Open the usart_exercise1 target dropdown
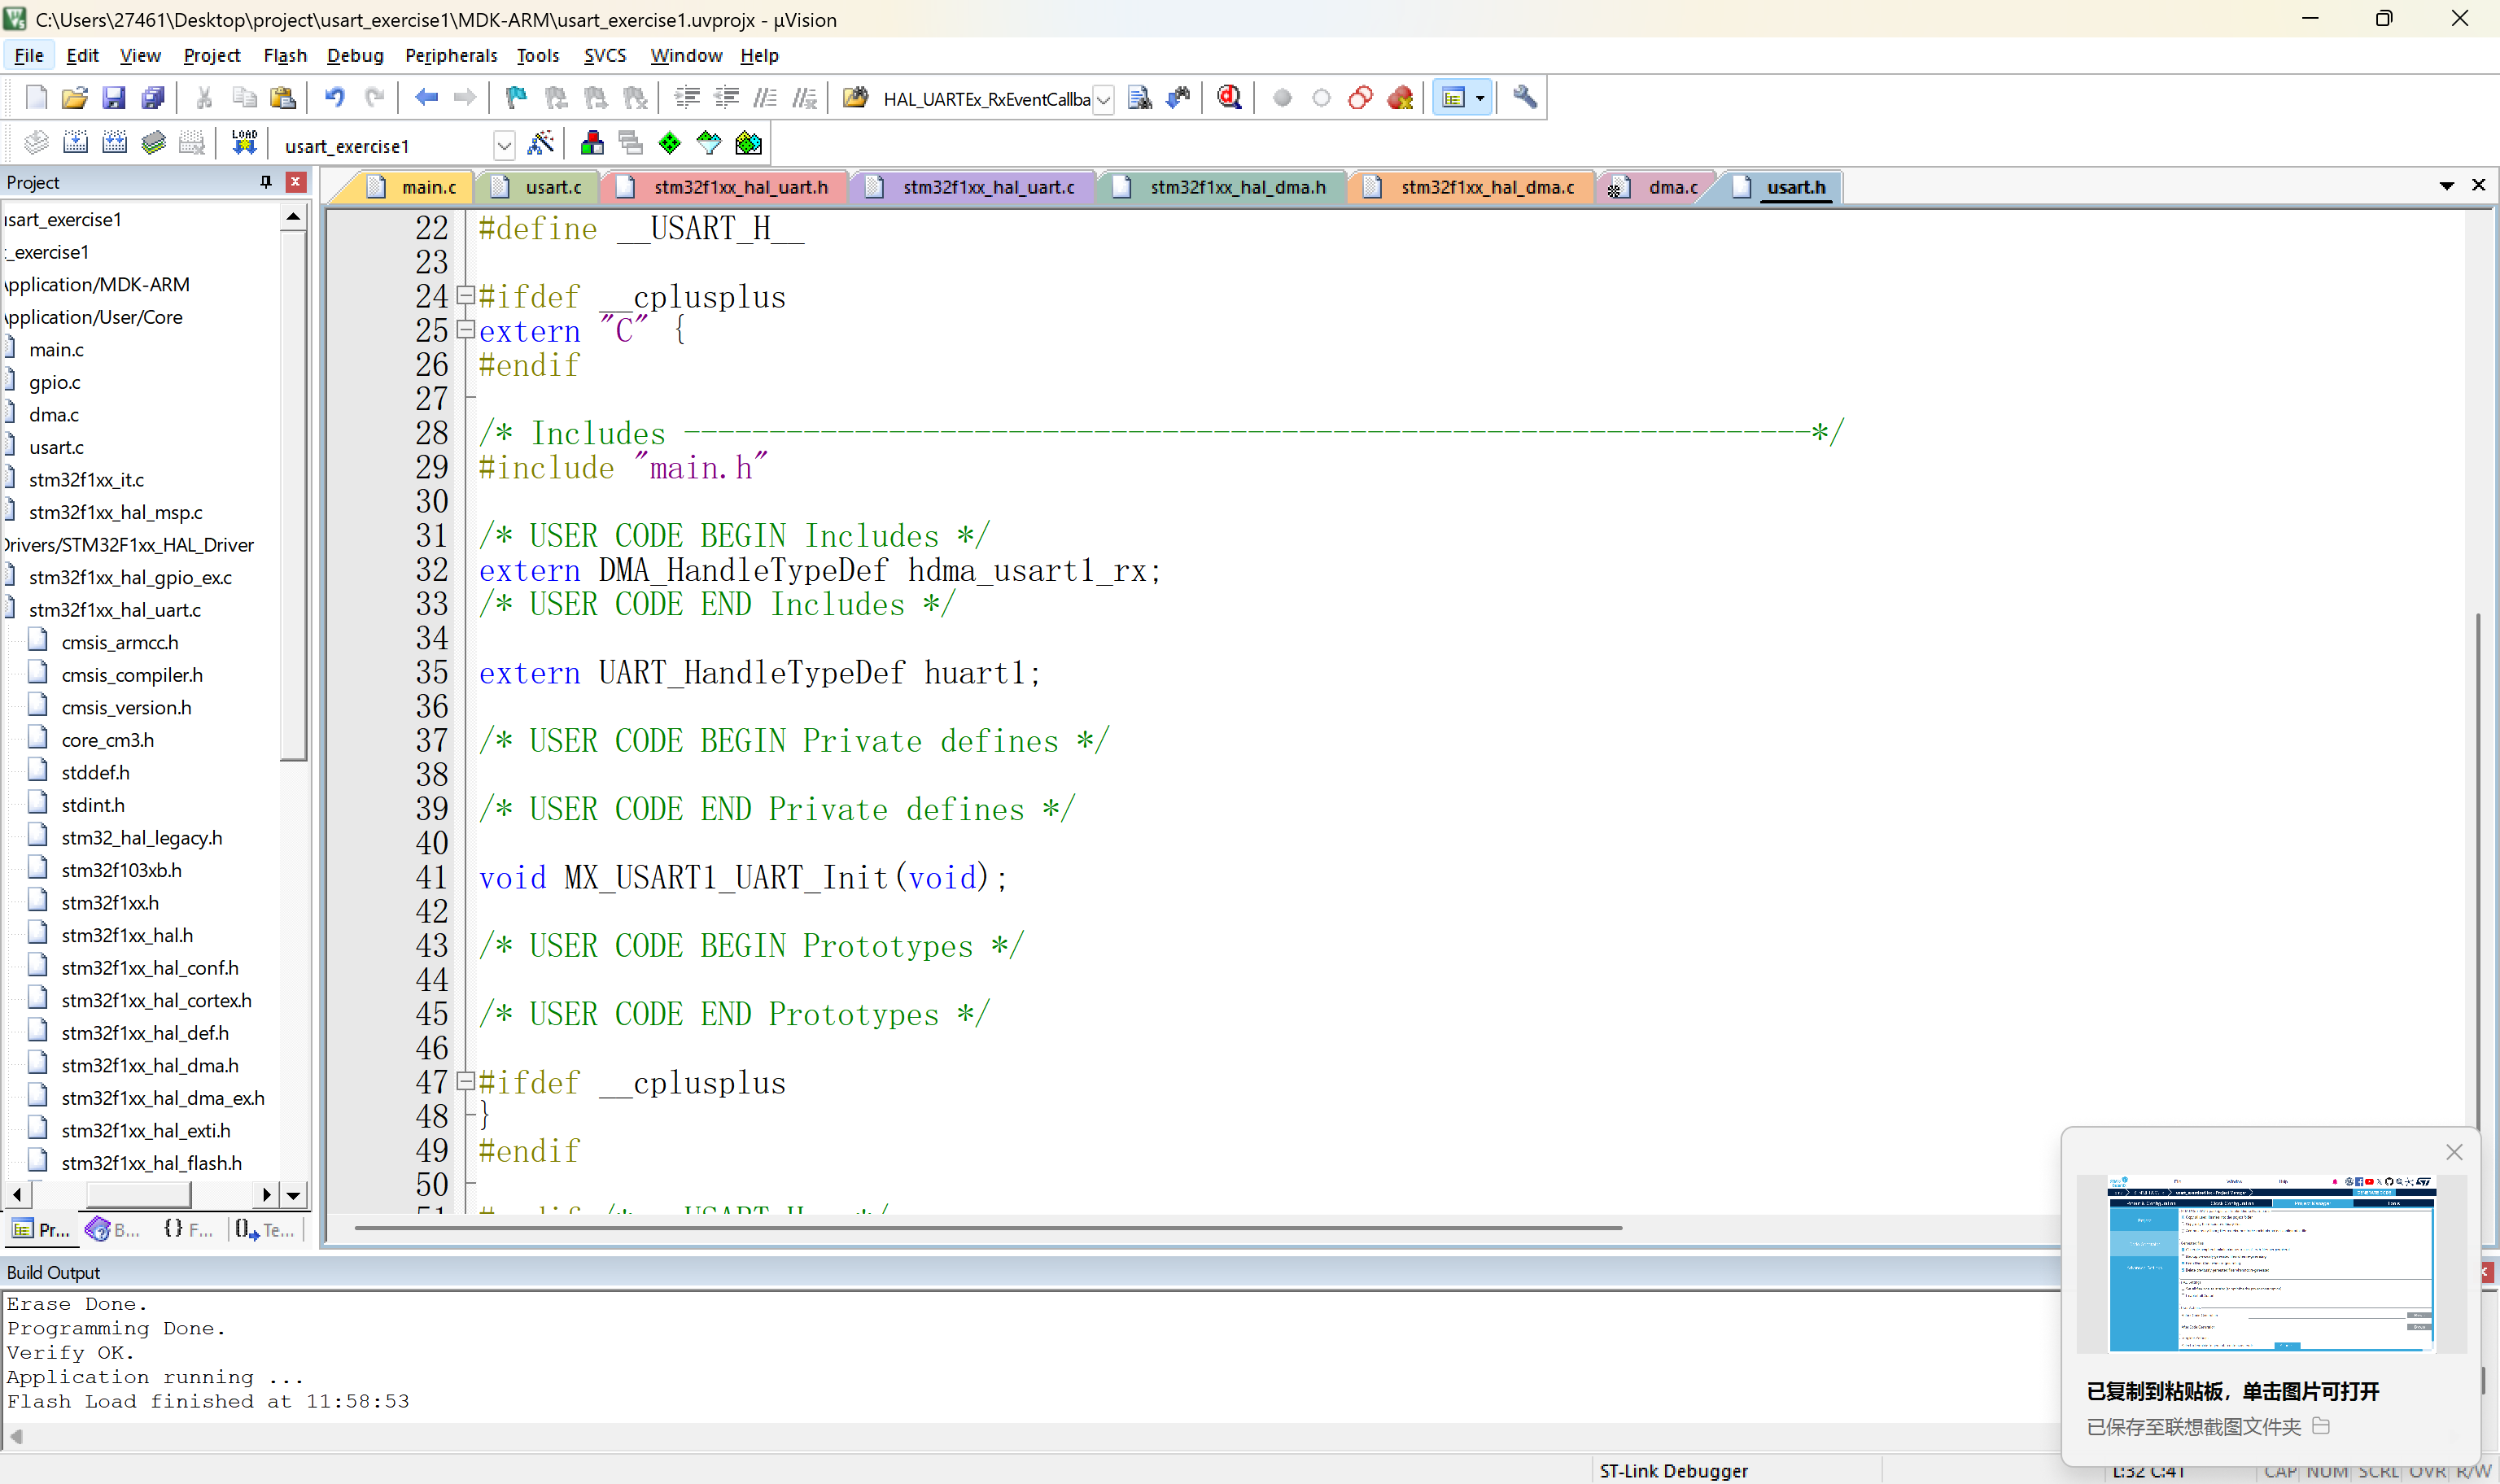2500x1484 pixels. [504, 146]
